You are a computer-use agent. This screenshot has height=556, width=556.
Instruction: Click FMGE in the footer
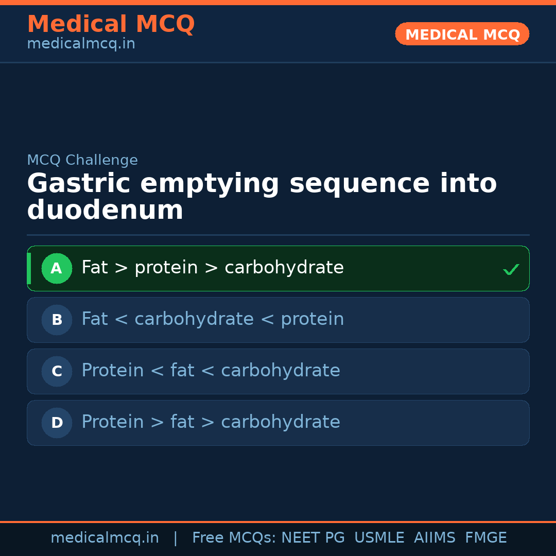[x=485, y=538]
